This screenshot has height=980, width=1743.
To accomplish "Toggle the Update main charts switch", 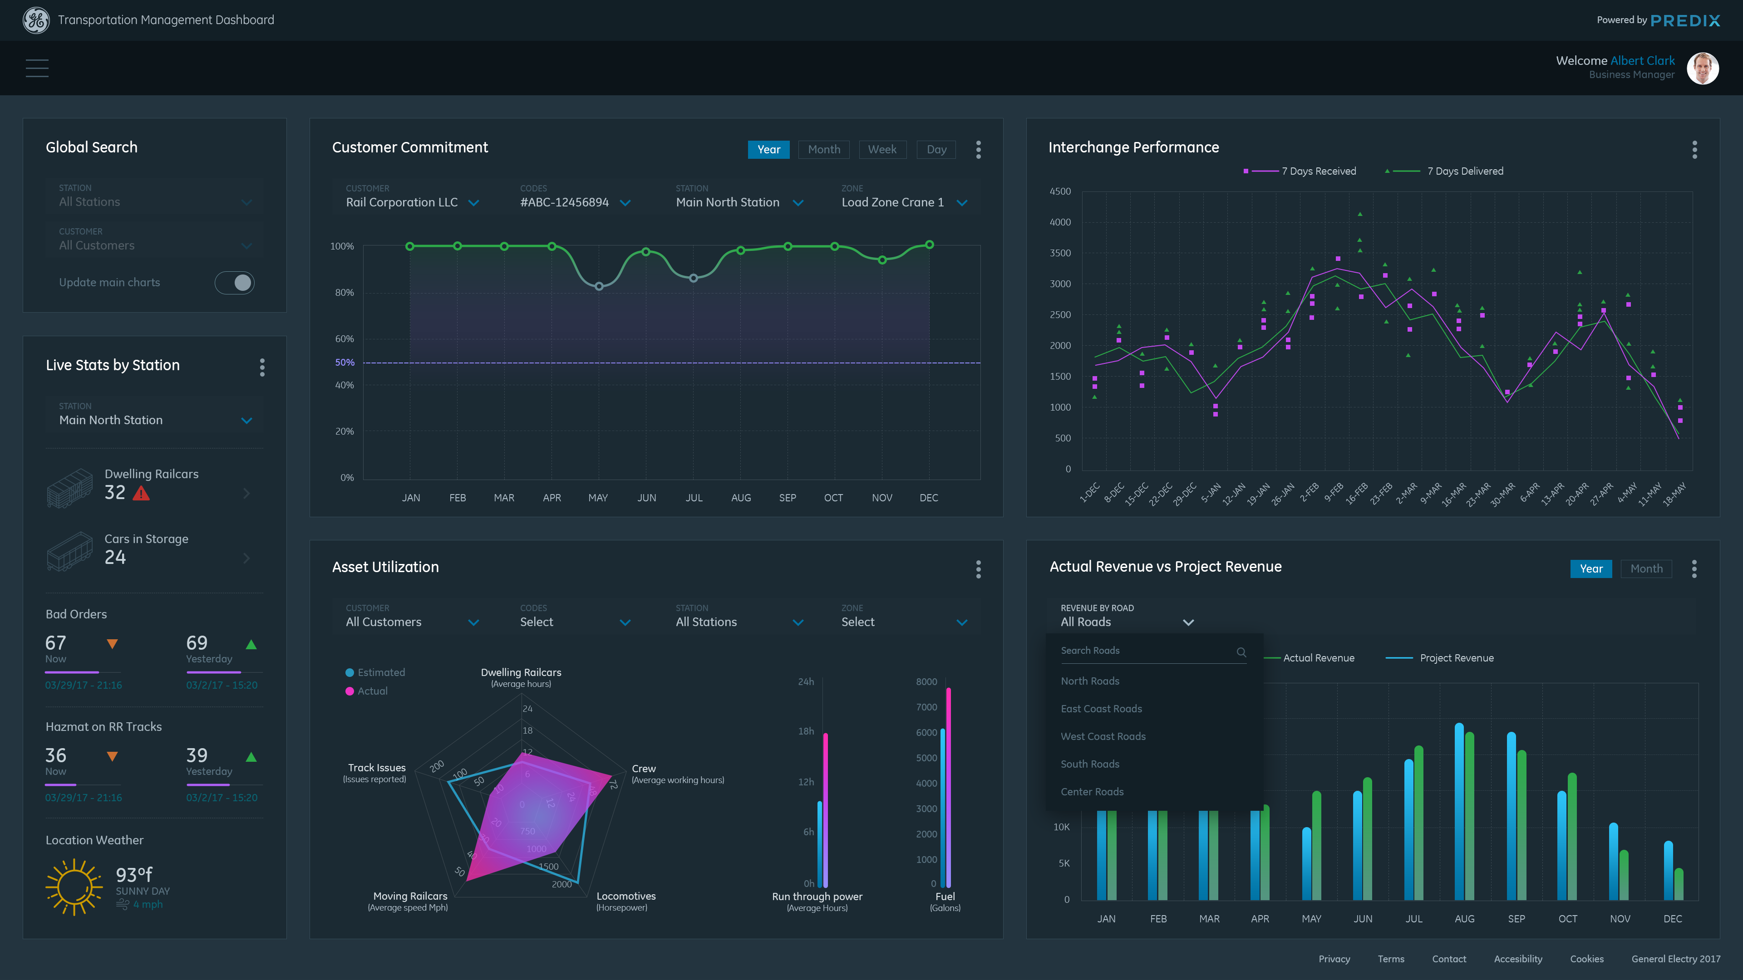I will click(x=234, y=283).
